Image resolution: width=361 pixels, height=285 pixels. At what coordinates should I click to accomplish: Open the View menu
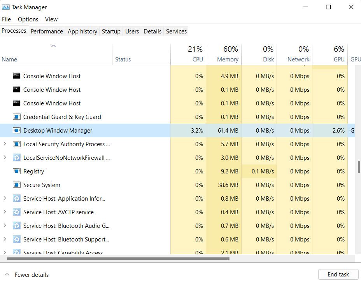51,19
